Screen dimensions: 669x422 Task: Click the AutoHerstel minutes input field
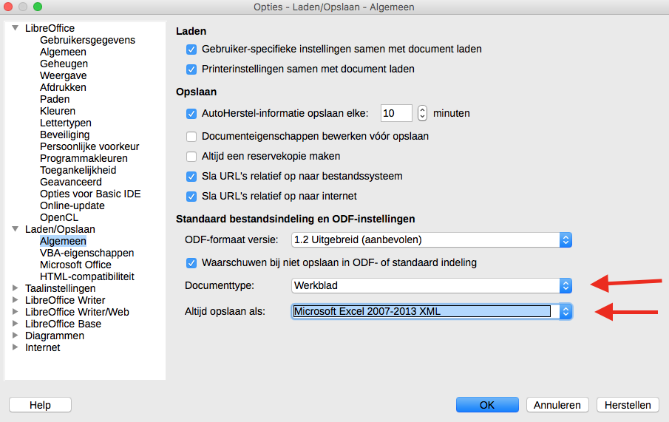coord(396,114)
